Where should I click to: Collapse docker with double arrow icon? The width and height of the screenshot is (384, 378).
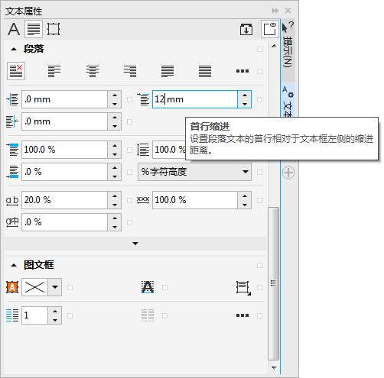(x=275, y=11)
